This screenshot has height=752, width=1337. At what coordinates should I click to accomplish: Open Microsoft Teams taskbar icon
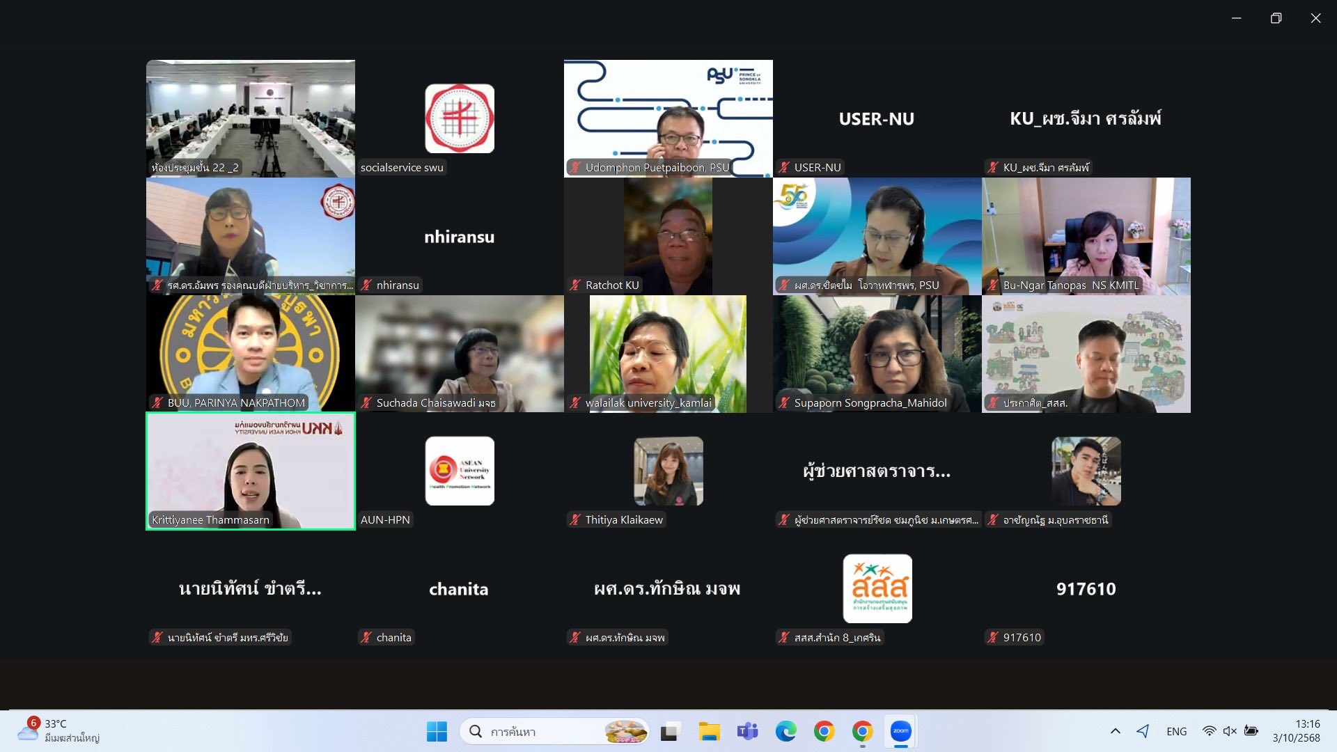747,731
